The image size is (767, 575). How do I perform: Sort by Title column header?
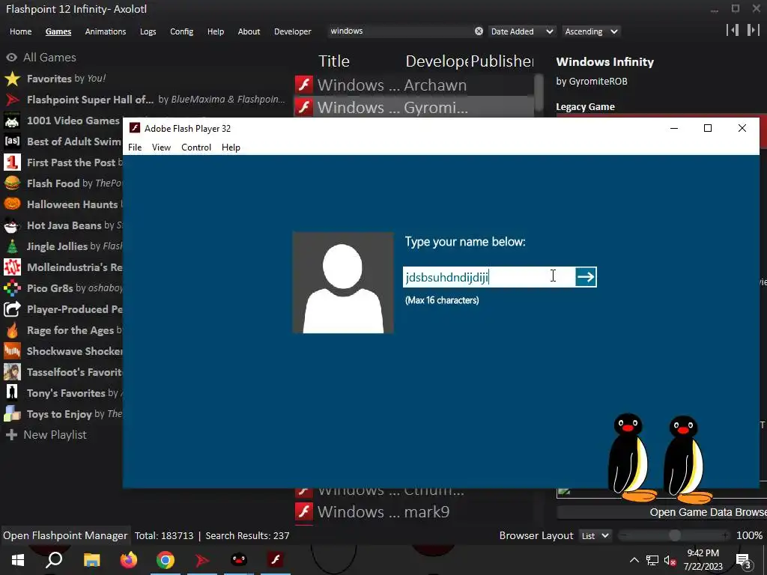pyautogui.click(x=334, y=61)
